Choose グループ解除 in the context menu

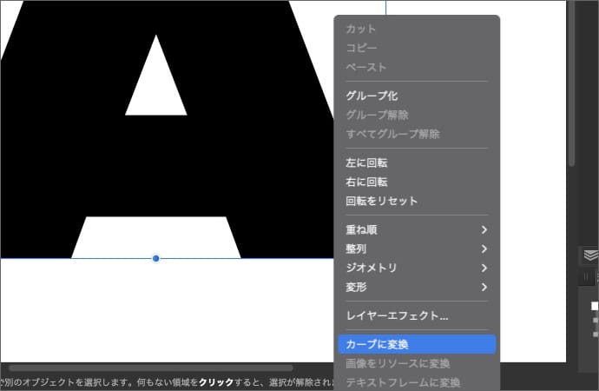pyautogui.click(x=378, y=115)
